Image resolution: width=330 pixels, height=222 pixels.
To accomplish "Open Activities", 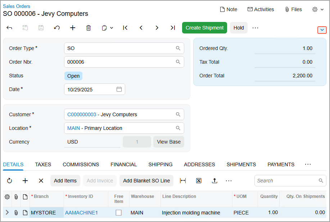I will point(261,9).
